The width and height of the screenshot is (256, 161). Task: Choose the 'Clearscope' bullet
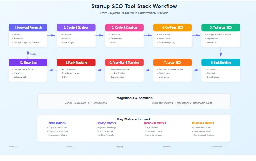[67, 42]
